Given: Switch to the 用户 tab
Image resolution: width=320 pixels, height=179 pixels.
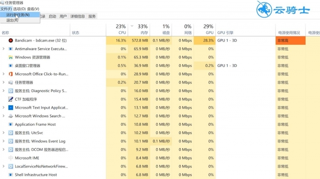Looking at the screenshot, I should pyautogui.click(x=63, y=16).
